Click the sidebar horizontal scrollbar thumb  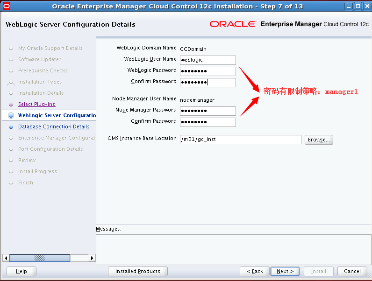click(x=40, y=258)
